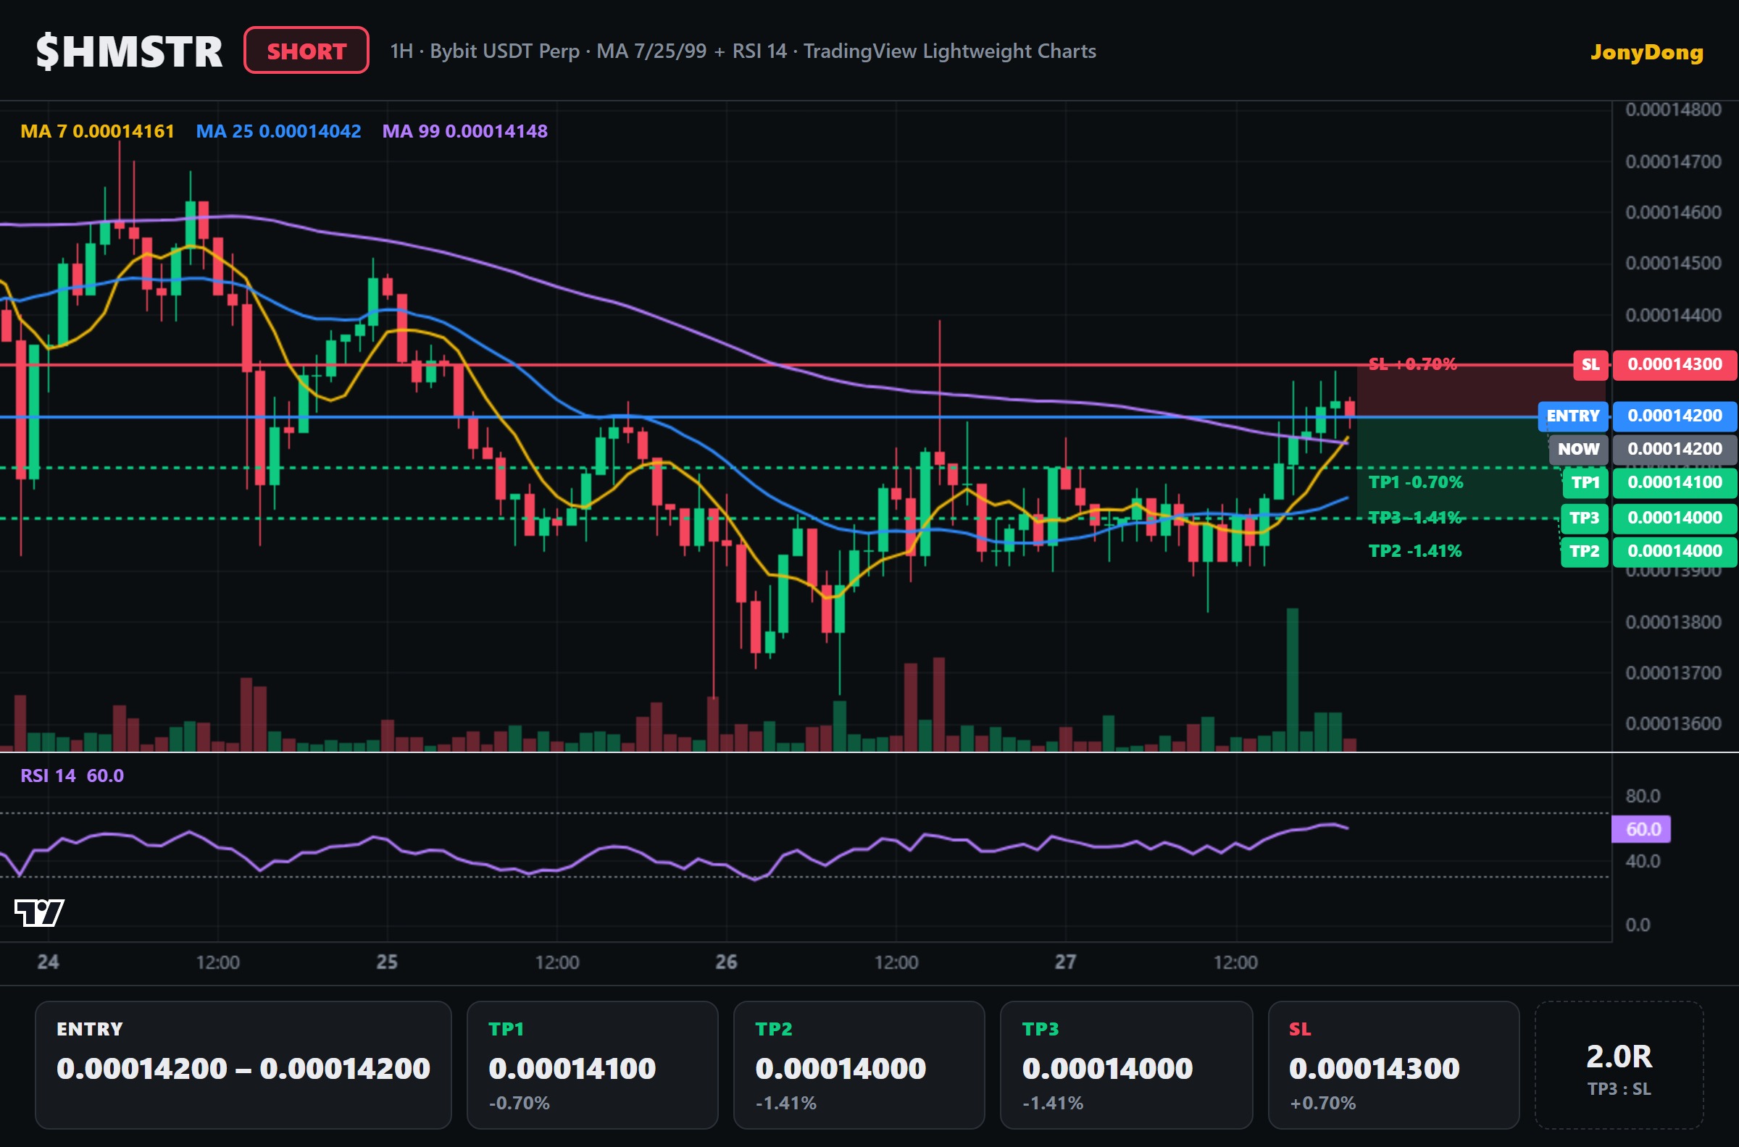Screen dimensions: 1739x1147
Task: Click the NOW 0.00014200 axis price label
Action: [1675, 449]
